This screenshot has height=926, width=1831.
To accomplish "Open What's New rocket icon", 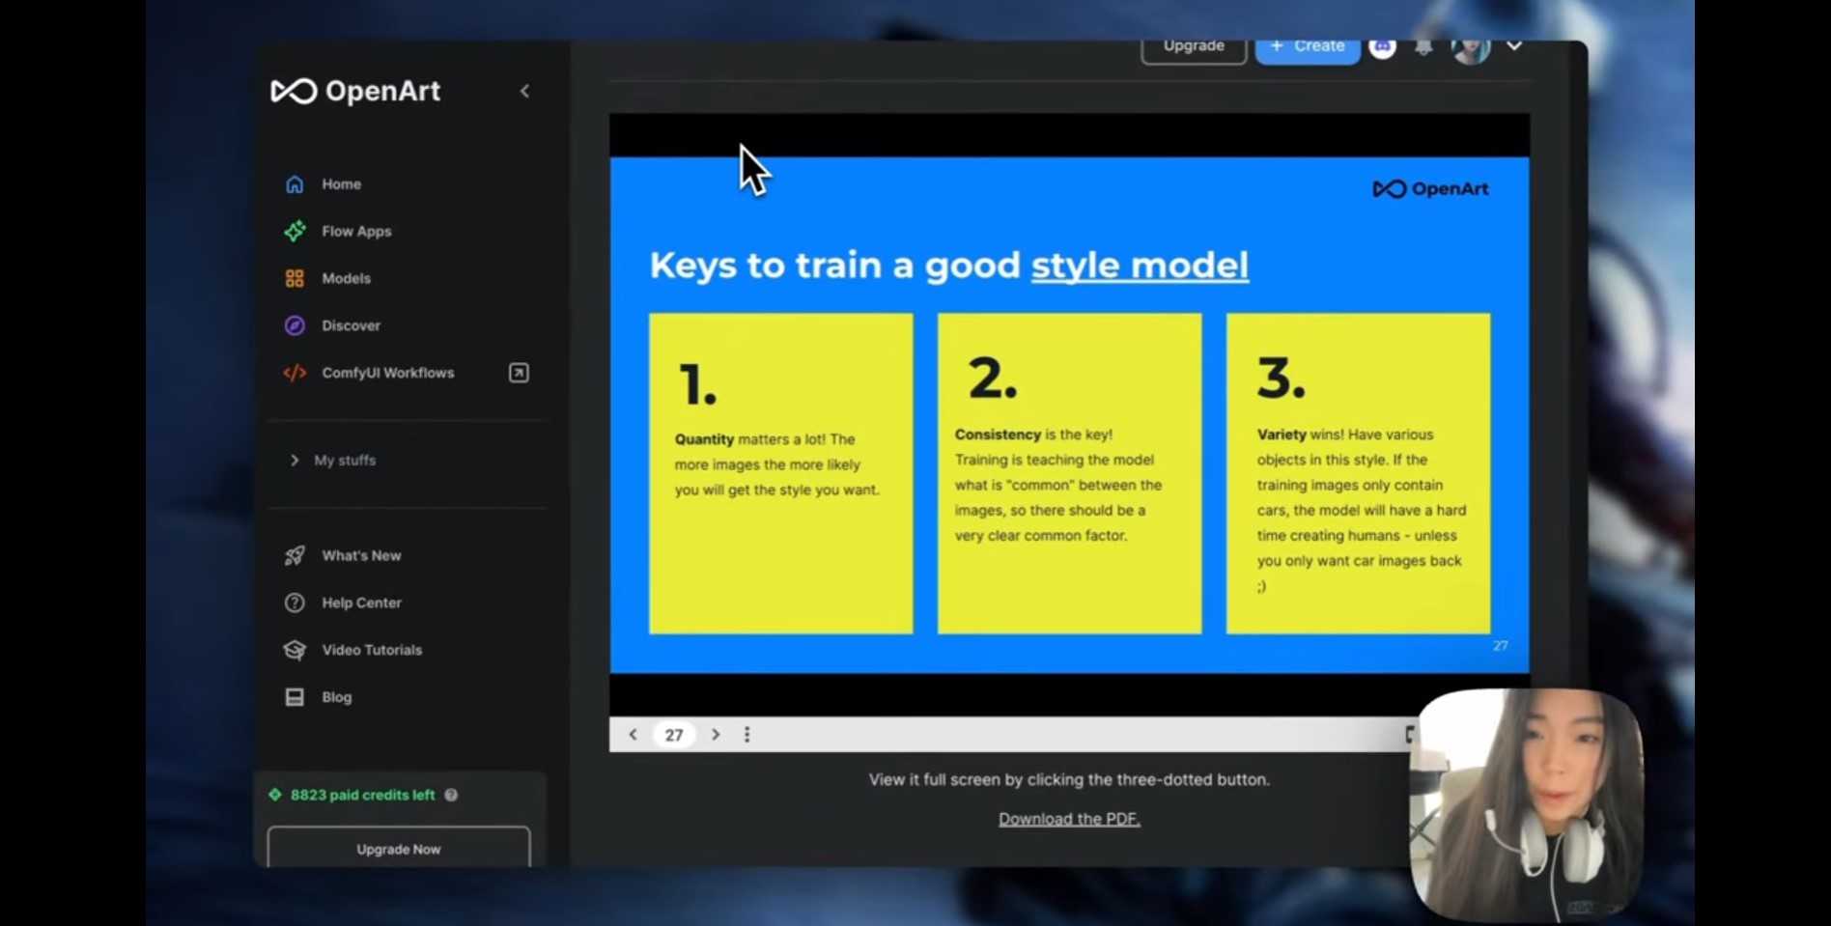I will (295, 555).
